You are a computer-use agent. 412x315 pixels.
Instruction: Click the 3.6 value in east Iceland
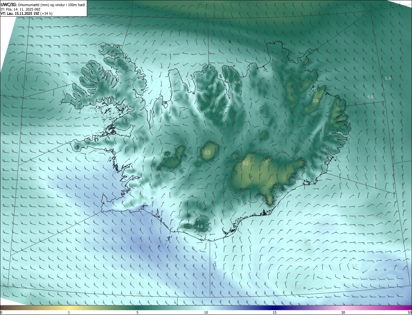tap(315, 101)
